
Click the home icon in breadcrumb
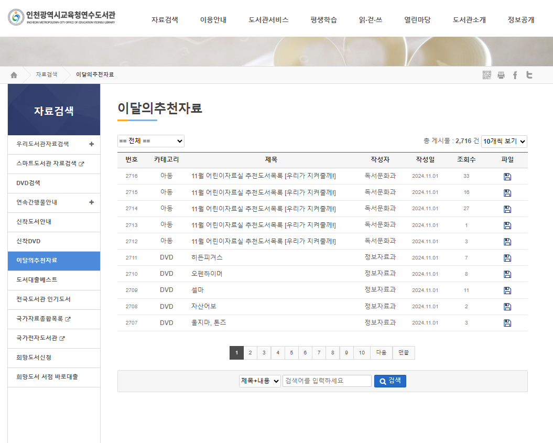click(x=14, y=75)
